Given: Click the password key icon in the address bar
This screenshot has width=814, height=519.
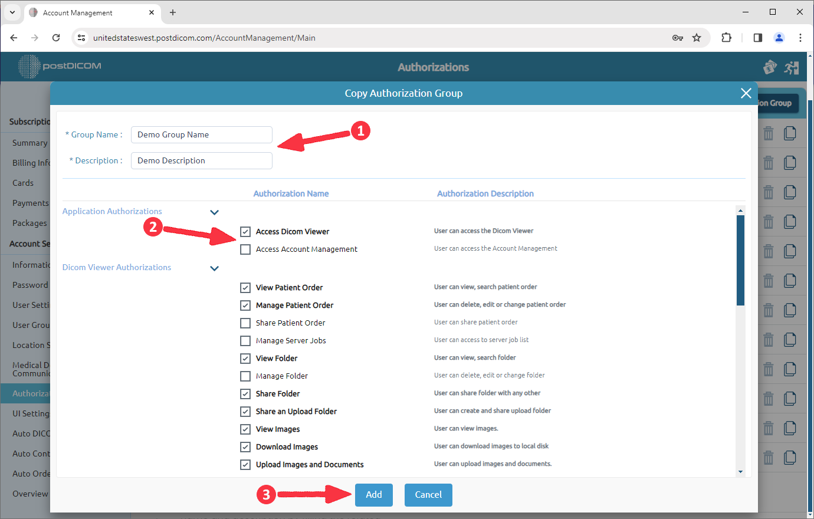Looking at the screenshot, I should pyautogui.click(x=678, y=37).
